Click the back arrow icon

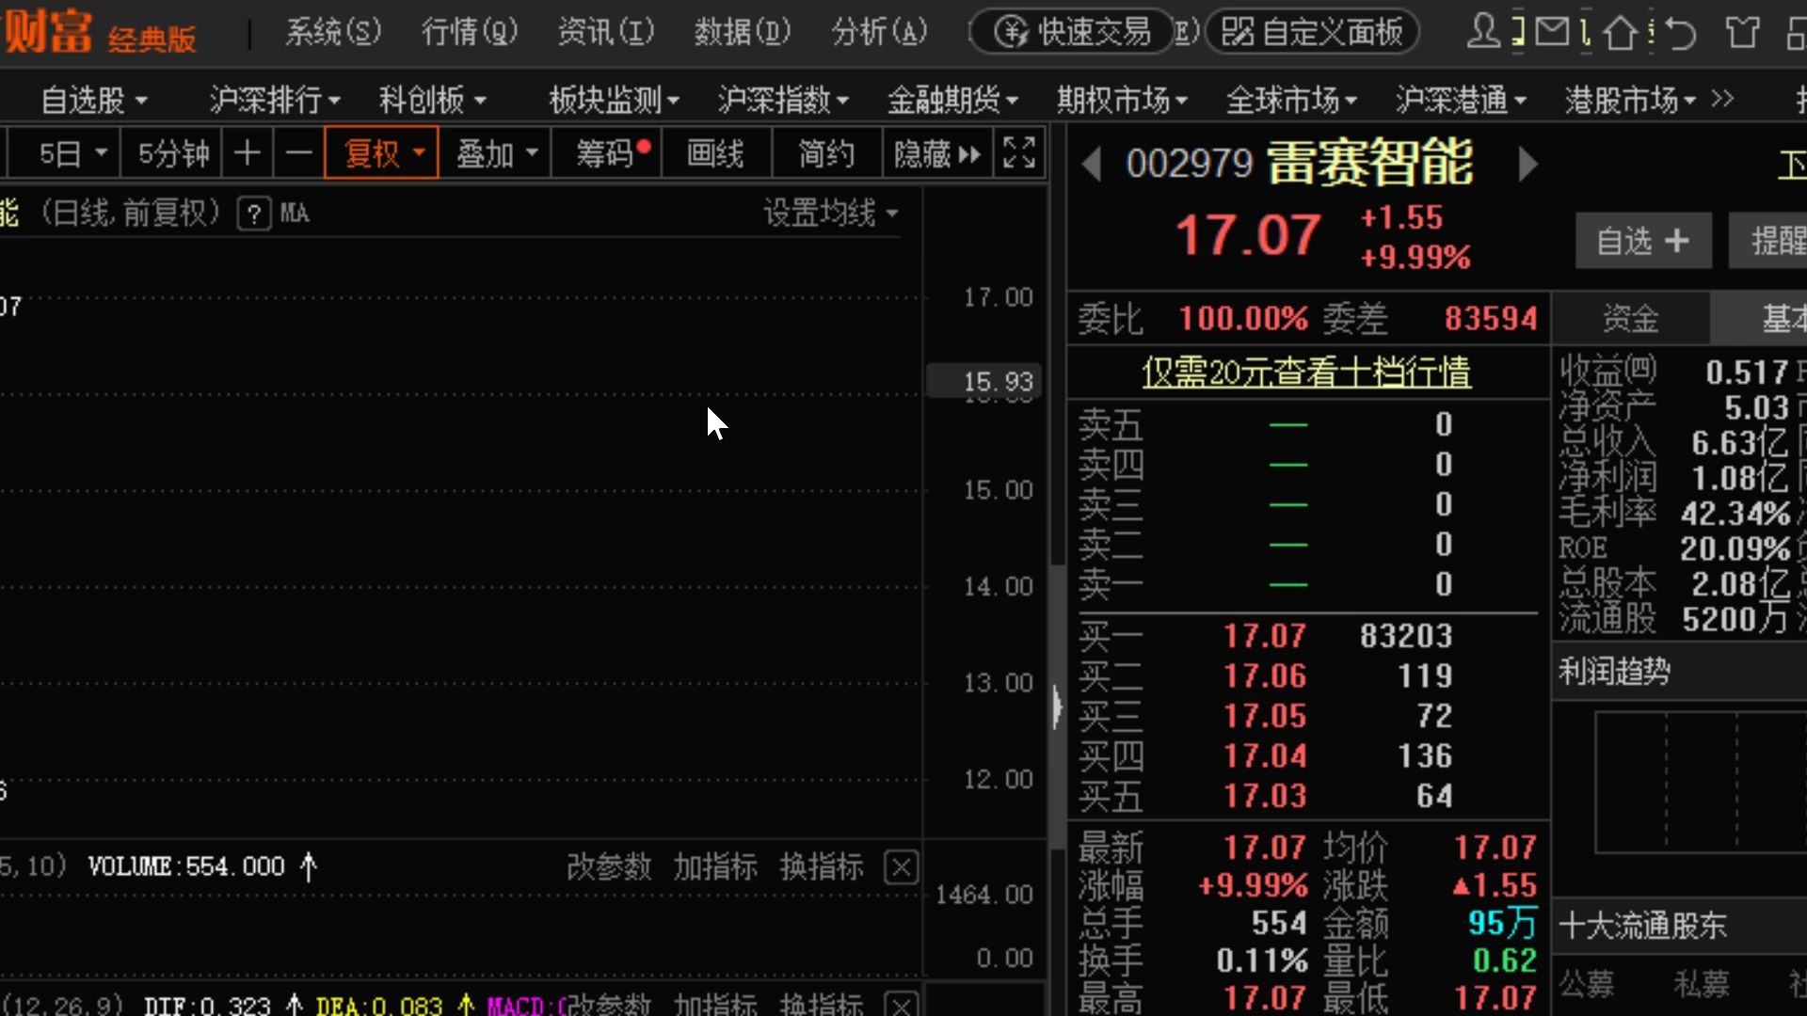(1681, 32)
